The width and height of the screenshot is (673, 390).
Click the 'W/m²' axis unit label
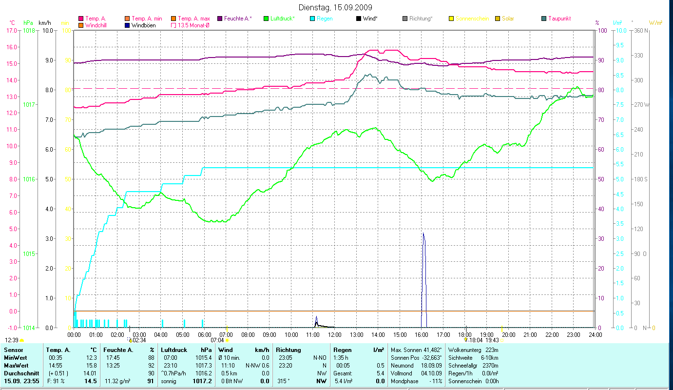[x=655, y=23]
